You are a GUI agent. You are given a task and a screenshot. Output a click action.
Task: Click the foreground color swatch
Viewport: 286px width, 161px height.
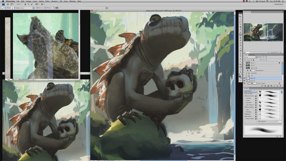click(240, 76)
